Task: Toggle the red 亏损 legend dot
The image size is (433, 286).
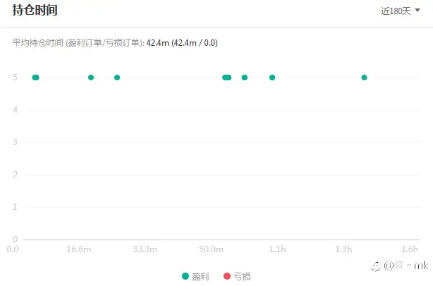Action: coord(227,276)
